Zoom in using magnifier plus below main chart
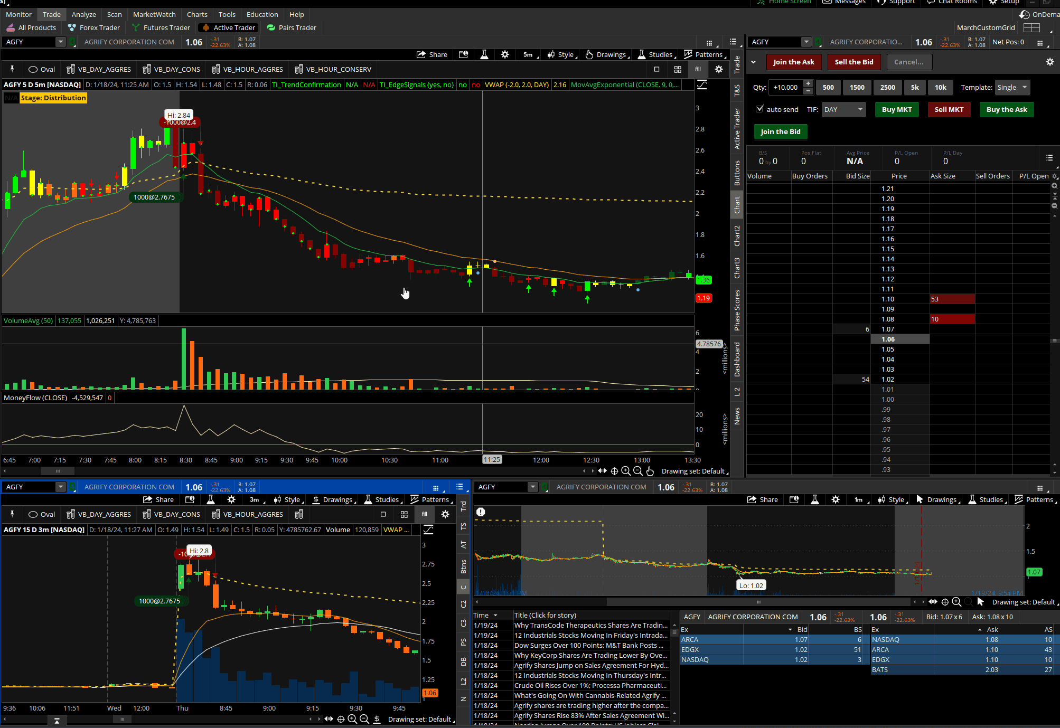This screenshot has height=728, width=1060. click(x=626, y=471)
